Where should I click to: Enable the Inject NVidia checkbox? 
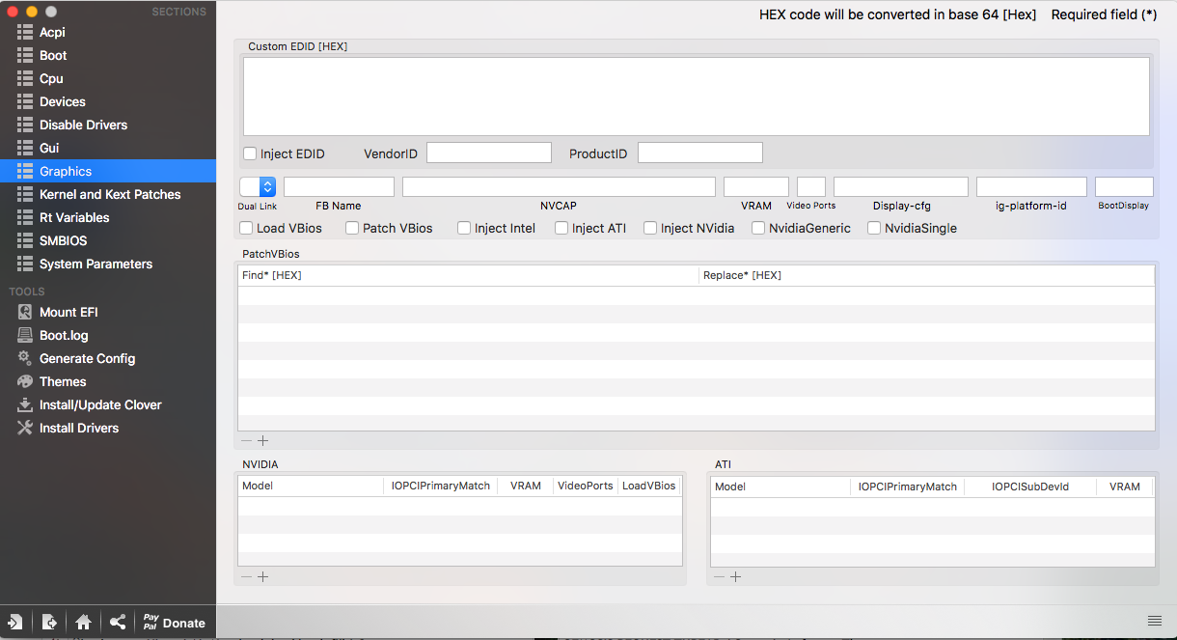(650, 228)
